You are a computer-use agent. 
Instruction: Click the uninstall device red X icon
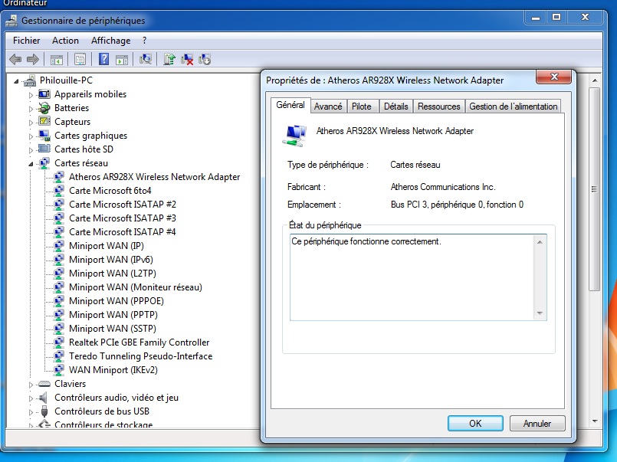(187, 60)
